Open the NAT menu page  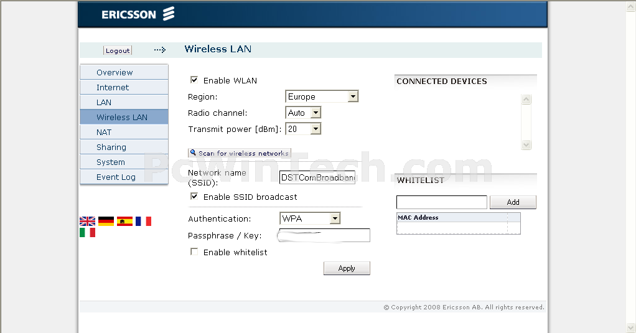click(x=124, y=132)
